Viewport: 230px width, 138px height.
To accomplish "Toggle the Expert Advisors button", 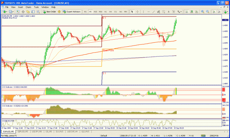I will pos(72,12).
